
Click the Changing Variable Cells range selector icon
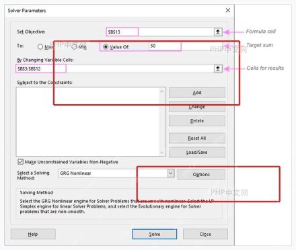(218, 69)
